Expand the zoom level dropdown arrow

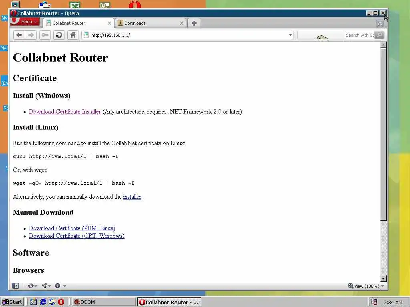[383, 286]
